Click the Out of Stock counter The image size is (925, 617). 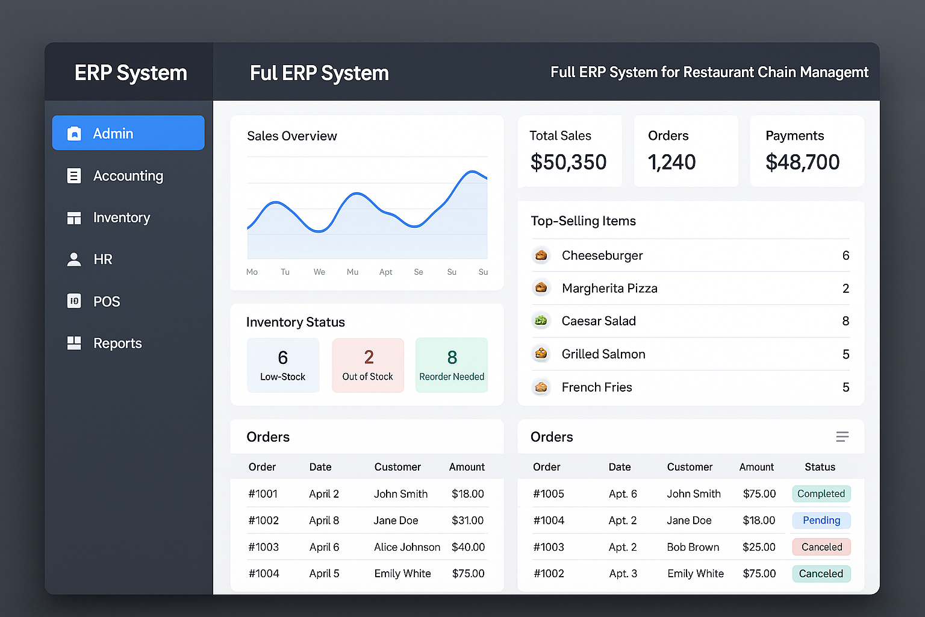(367, 365)
